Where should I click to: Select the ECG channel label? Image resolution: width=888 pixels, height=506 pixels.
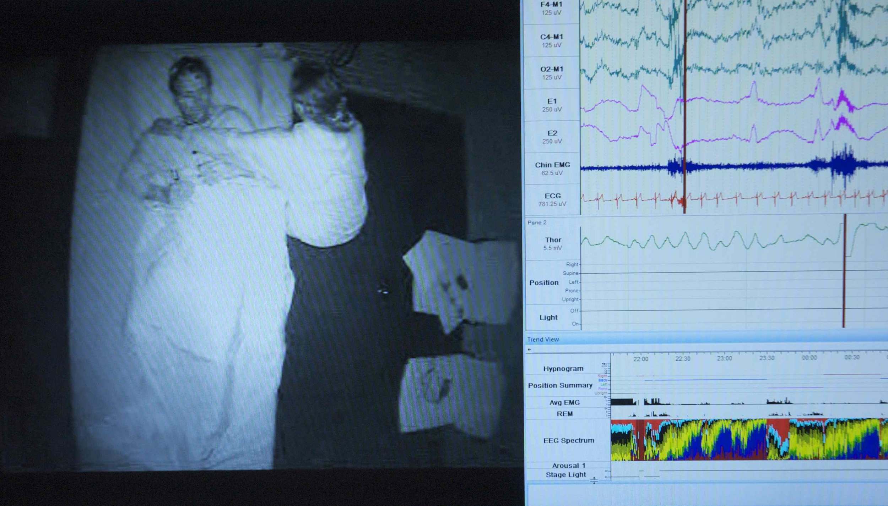pos(552,196)
